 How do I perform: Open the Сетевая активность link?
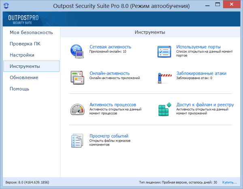[110, 47]
